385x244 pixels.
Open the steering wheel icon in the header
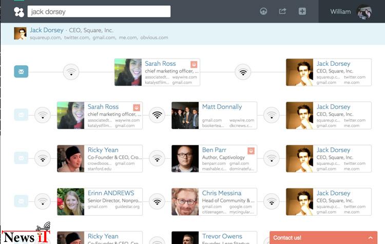pyautogui.click(x=263, y=11)
